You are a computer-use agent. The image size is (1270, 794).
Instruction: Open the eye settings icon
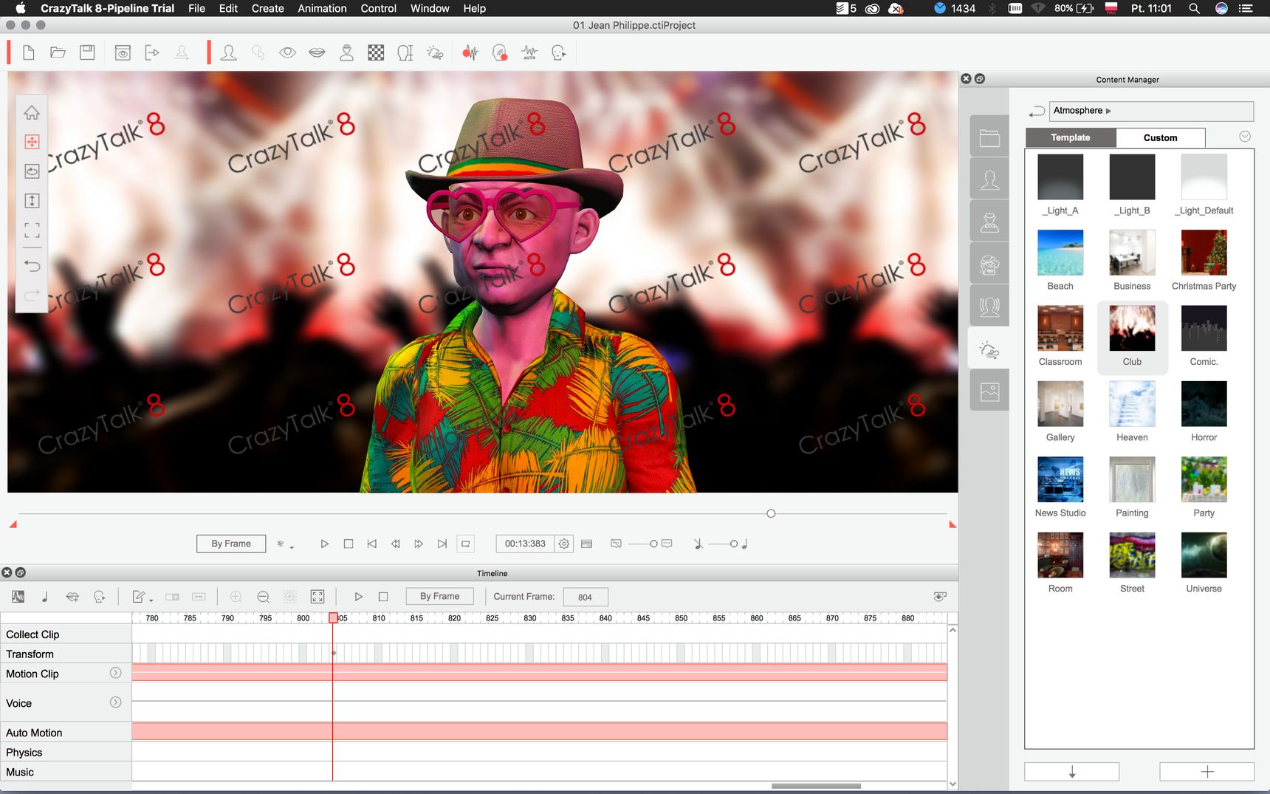coord(287,52)
